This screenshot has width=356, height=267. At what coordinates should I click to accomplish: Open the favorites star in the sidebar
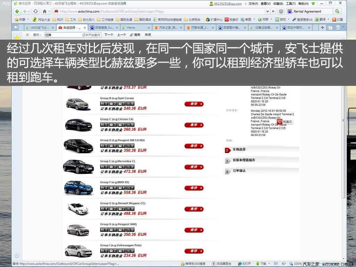[17, 37]
